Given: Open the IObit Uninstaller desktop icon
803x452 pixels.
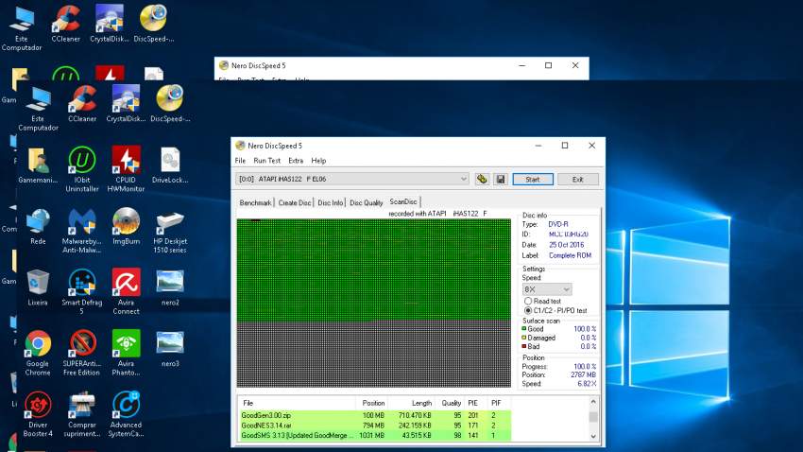Looking at the screenshot, I should pos(82,169).
